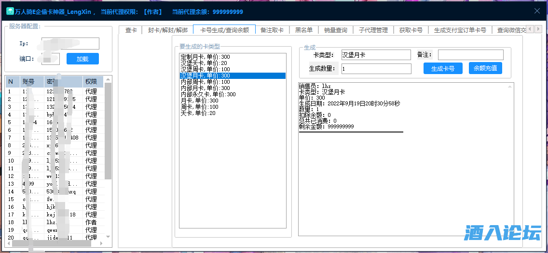Image resolution: width=548 pixels, height=253 pixels.
Task: Select 定制月卡 in the card type list
Action: pos(205,57)
